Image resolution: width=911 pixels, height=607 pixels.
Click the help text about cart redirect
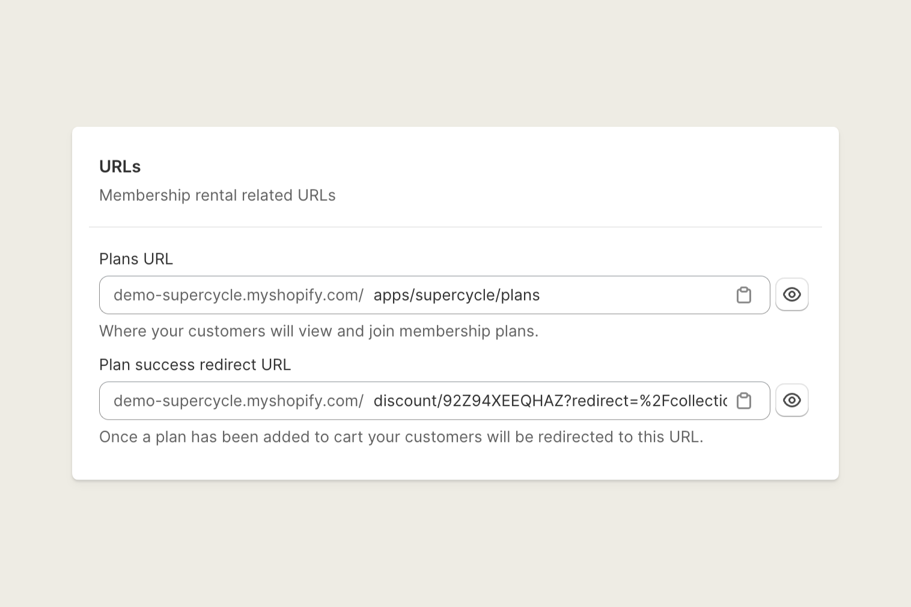401,437
